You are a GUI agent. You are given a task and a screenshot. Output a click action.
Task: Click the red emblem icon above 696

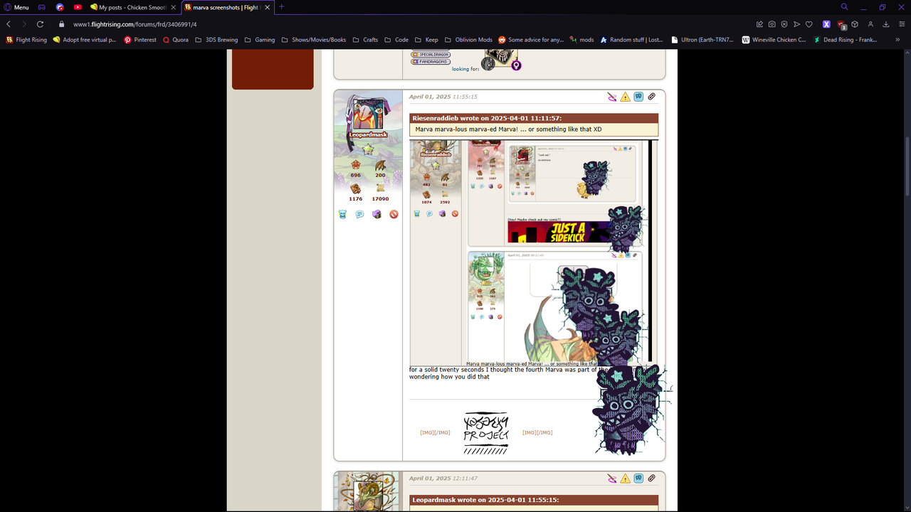click(356, 165)
